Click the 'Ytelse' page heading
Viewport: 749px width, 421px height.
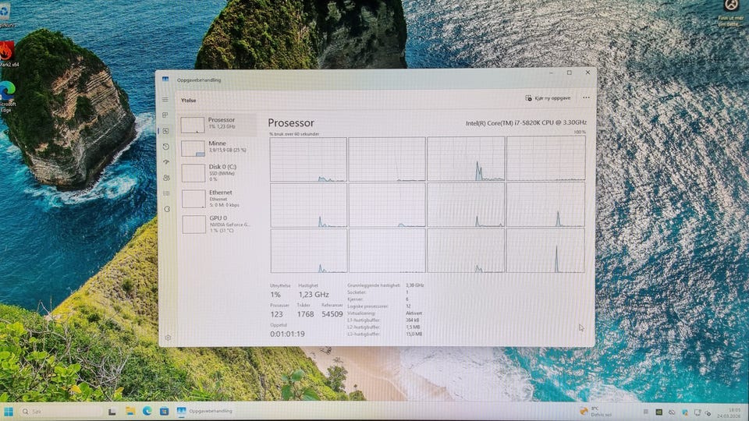point(188,101)
